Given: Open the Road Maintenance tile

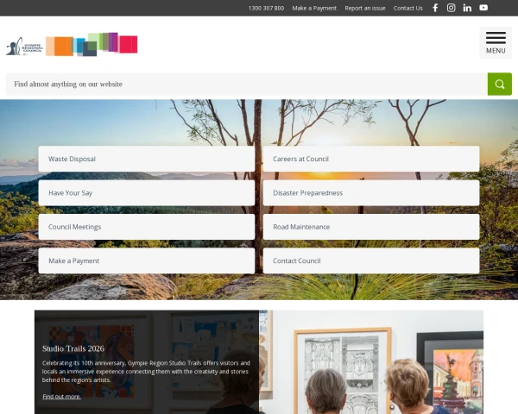Looking at the screenshot, I should 371,227.
